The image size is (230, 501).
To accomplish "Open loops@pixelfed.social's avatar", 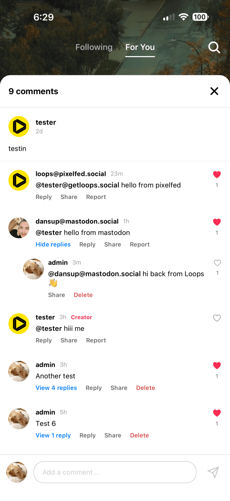I will (19, 180).
